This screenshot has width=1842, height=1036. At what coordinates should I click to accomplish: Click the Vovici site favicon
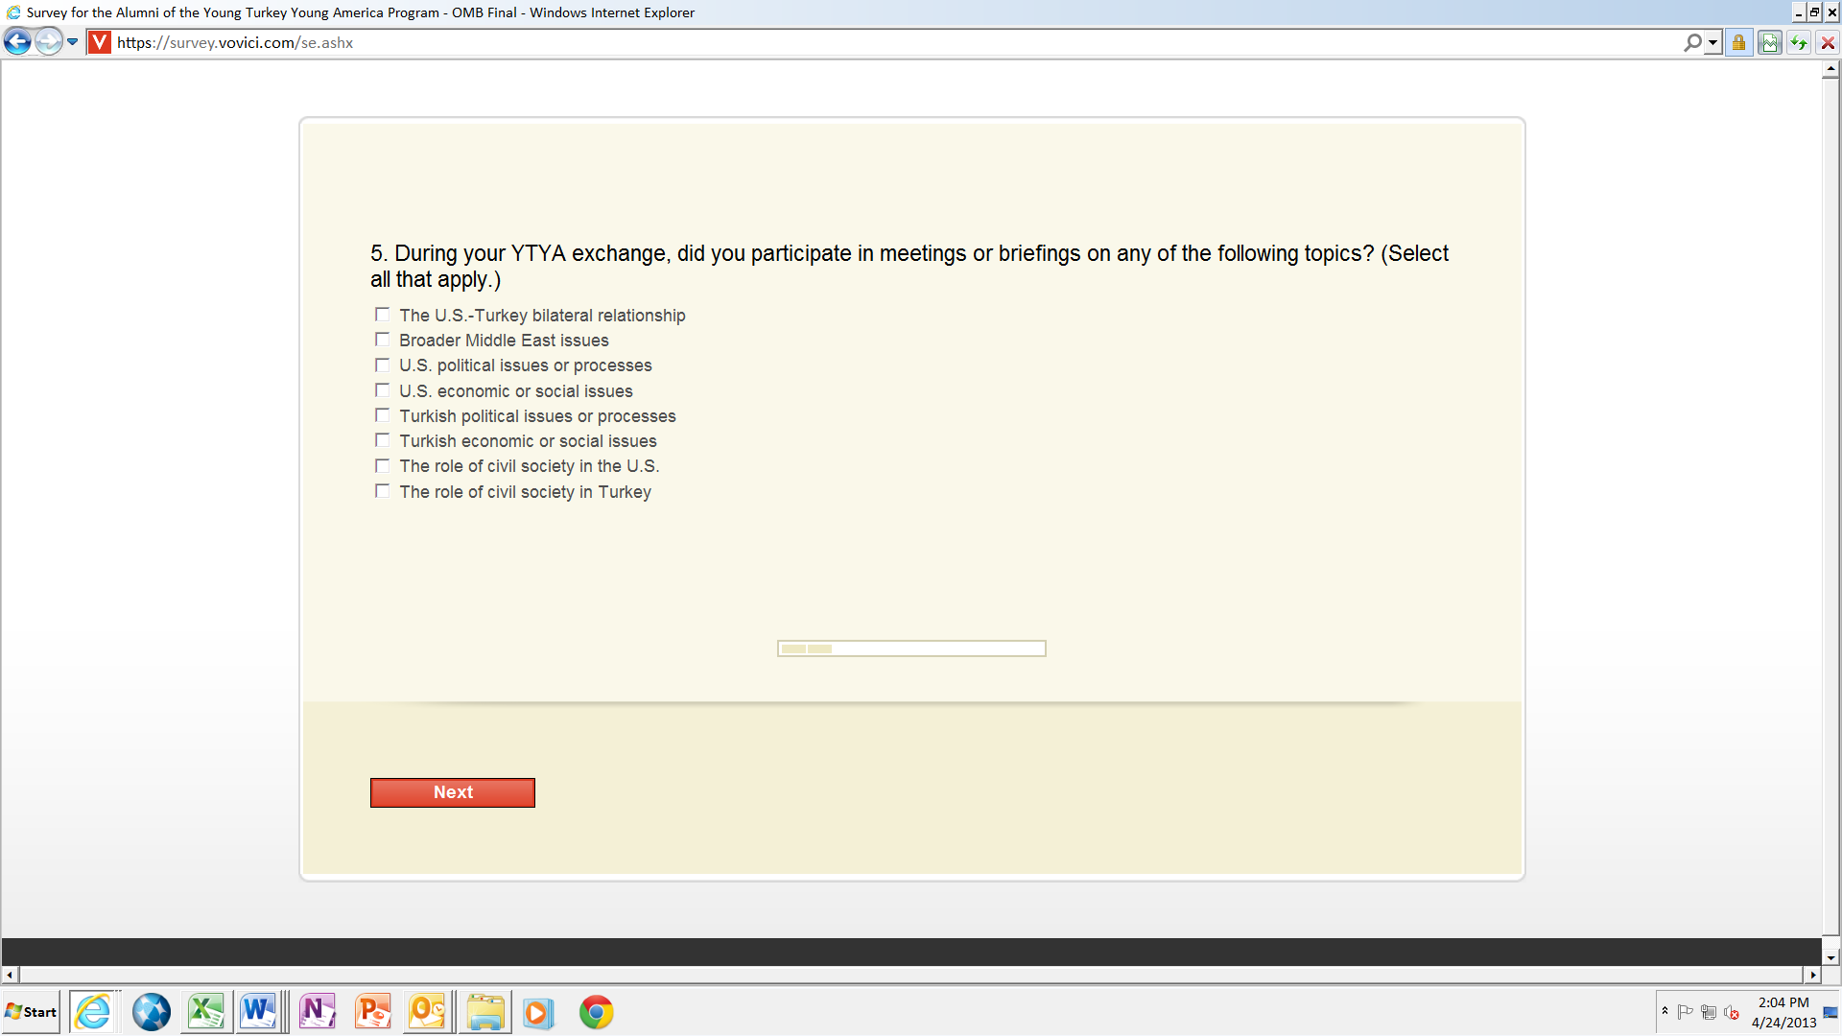99,42
